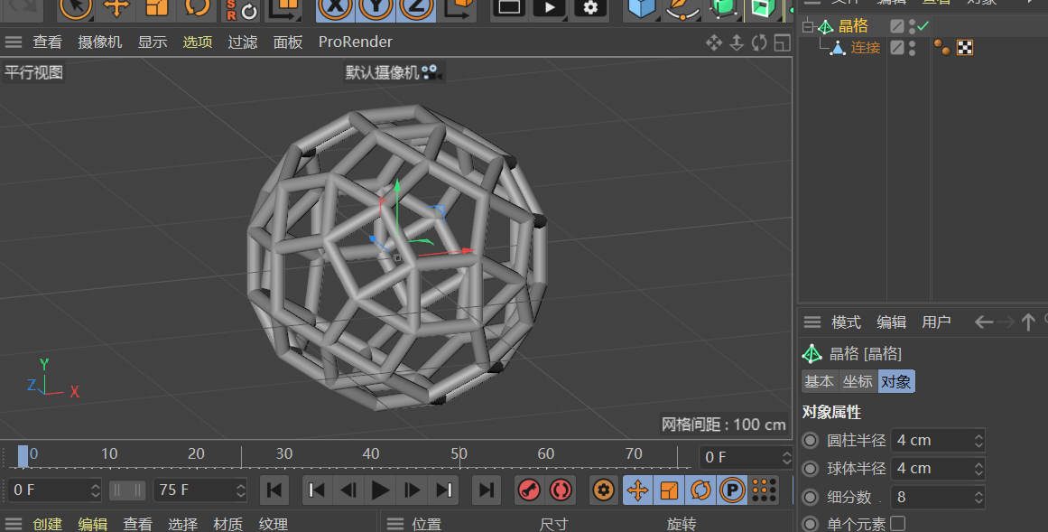This screenshot has height=532, width=1048.
Task: Open the 显示 menu
Action: tap(153, 42)
